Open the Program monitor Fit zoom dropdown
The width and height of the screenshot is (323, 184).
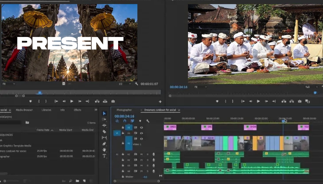point(201,87)
